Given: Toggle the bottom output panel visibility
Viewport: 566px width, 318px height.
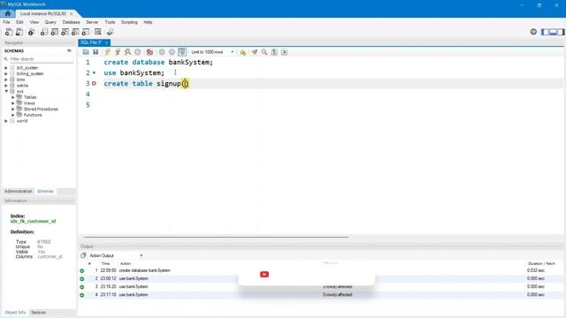Looking at the screenshot, I should [553, 32].
